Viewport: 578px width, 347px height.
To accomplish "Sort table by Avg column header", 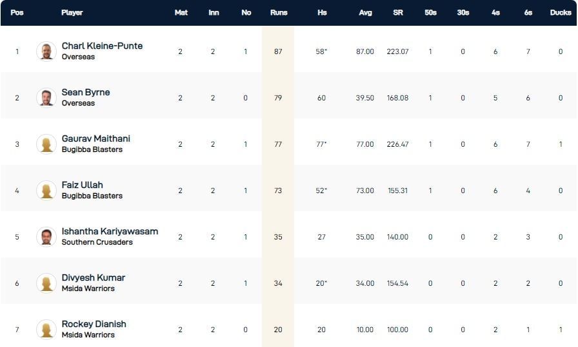I will [365, 13].
